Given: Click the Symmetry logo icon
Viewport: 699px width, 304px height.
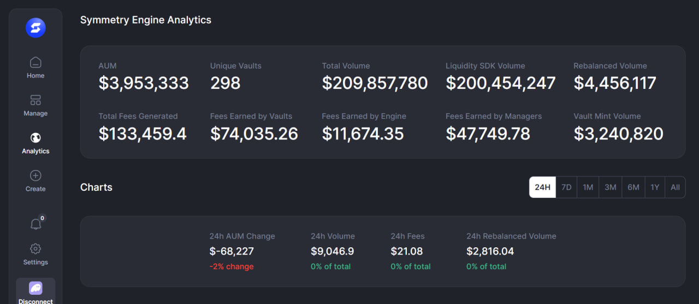Looking at the screenshot, I should tap(35, 28).
